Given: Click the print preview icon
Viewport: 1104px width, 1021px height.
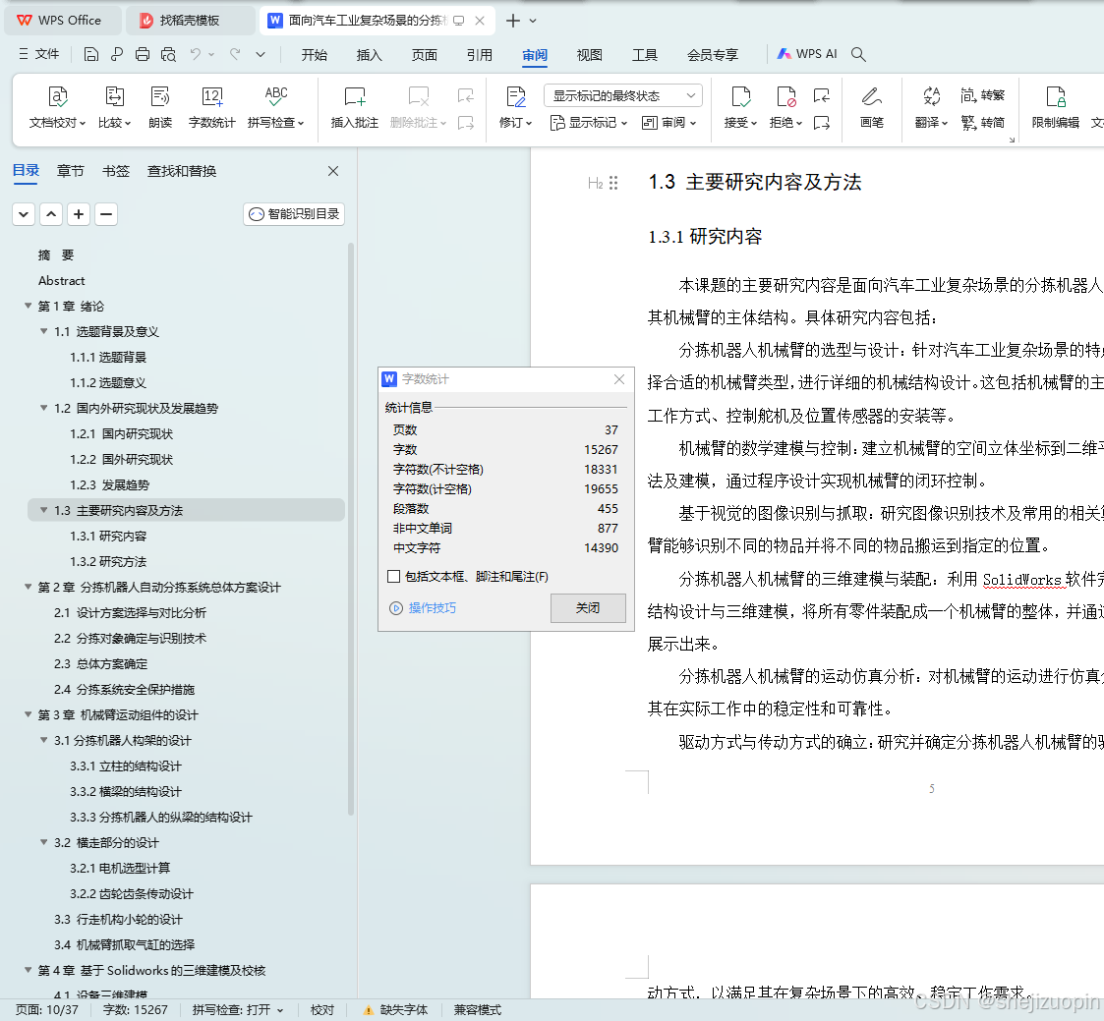Looking at the screenshot, I should coord(168,54).
